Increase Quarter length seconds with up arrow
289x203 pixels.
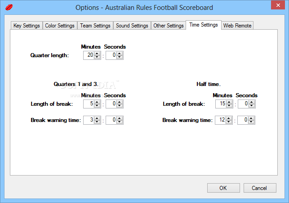120,54
